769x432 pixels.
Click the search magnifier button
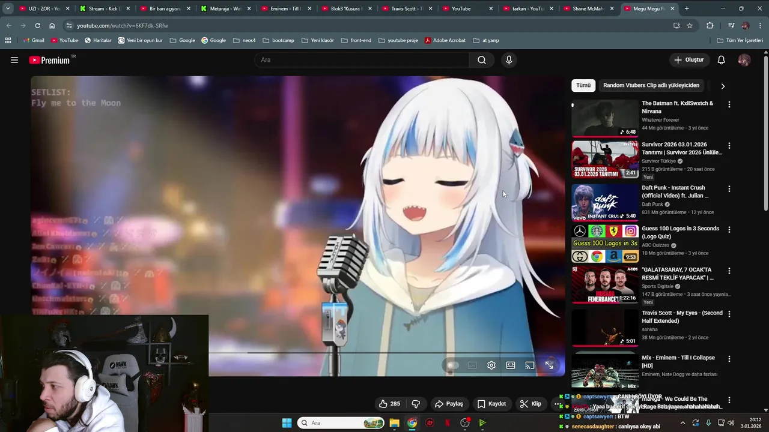pyautogui.click(x=482, y=60)
